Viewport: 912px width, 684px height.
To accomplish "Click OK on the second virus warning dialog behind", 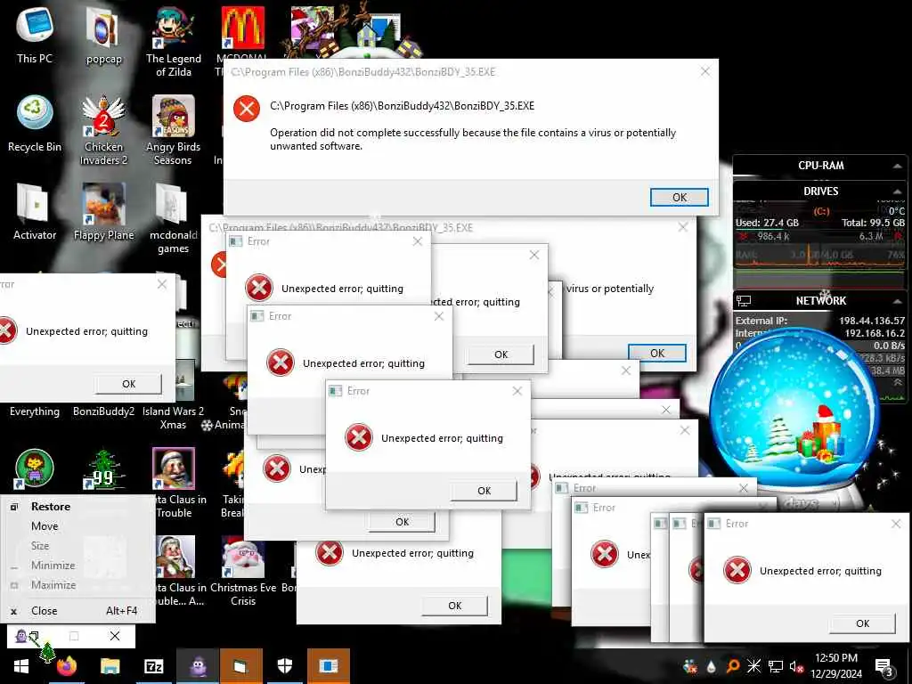I will [657, 353].
